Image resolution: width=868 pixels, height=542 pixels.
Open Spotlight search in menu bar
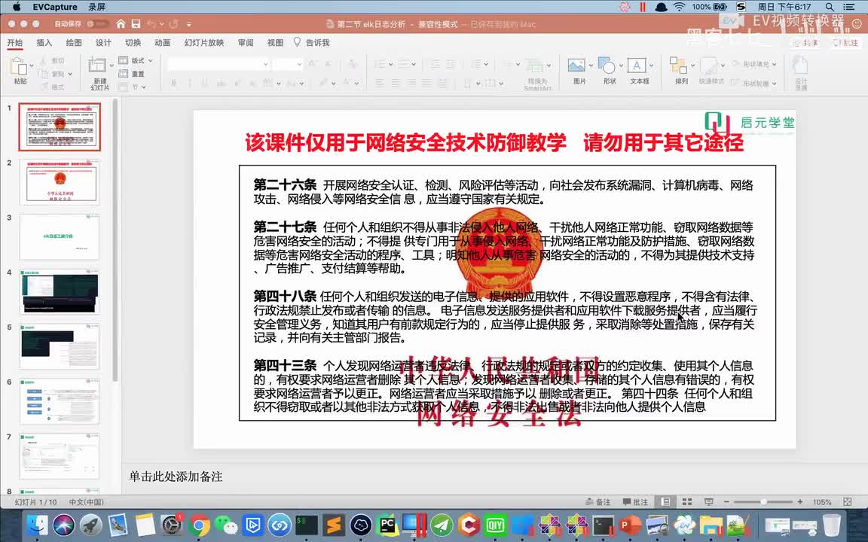[x=830, y=7]
